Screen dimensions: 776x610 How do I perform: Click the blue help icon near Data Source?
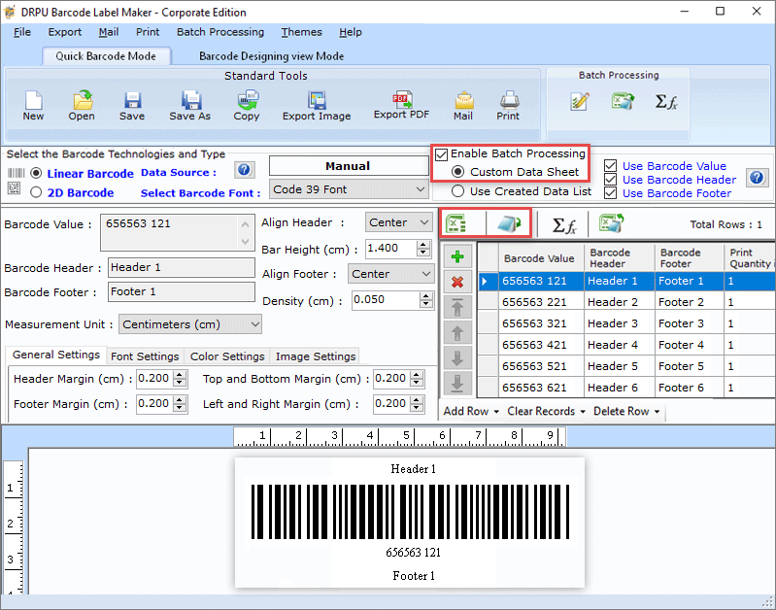pos(244,170)
